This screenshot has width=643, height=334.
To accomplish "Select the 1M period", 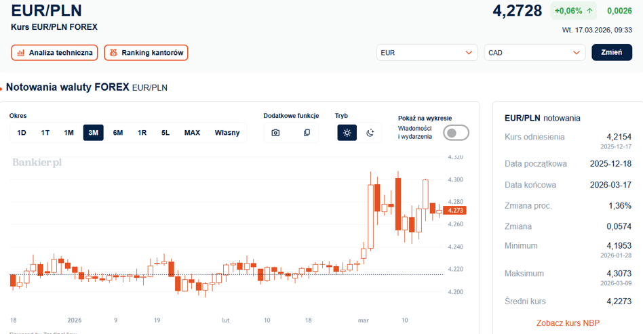I will tap(69, 133).
